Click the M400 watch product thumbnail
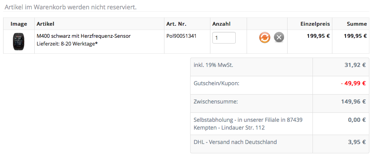Image resolution: width=376 pixels, height=158 pixels. [18, 42]
